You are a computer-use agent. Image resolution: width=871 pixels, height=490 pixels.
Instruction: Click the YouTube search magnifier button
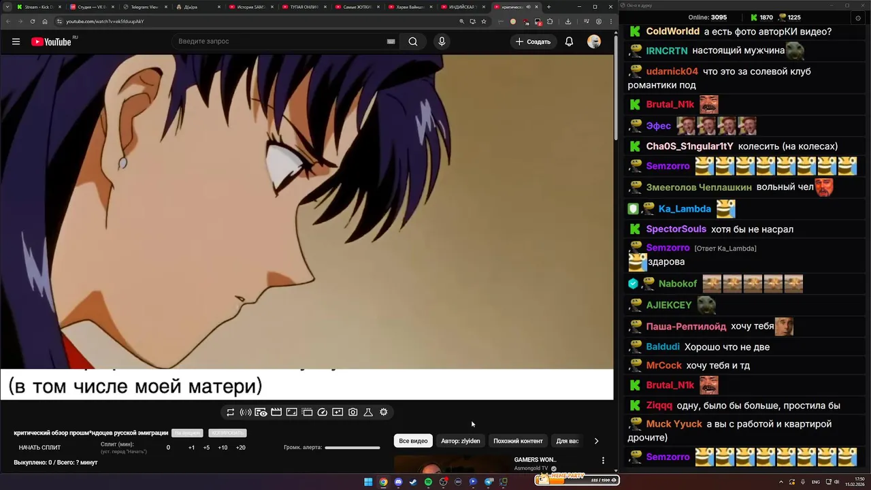(413, 42)
